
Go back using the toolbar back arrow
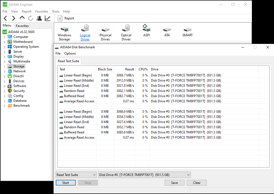pos(5,18)
